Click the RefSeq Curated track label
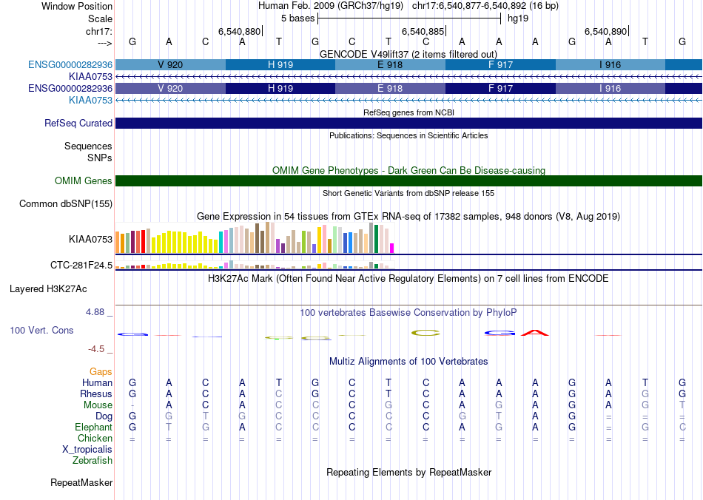 point(78,124)
